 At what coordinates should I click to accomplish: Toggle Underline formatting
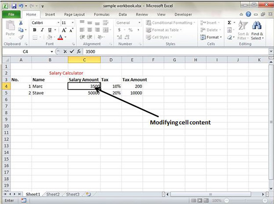pyautogui.click(x=50, y=30)
